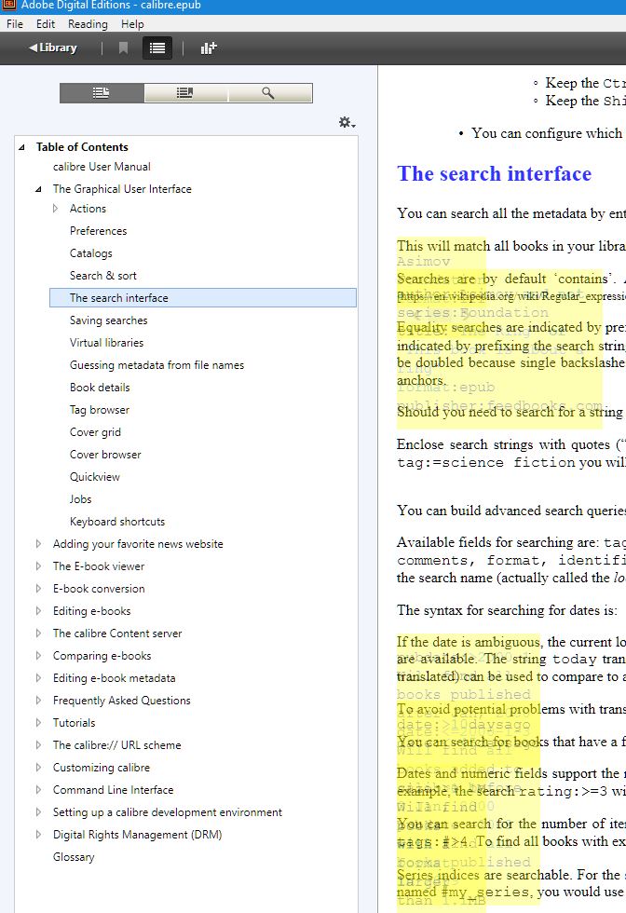Expand Frequently Asked Questions section
Image resolution: width=626 pixels, height=913 pixels.
(38, 701)
